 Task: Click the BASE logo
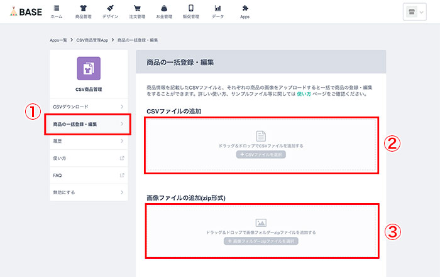(x=26, y=11)
